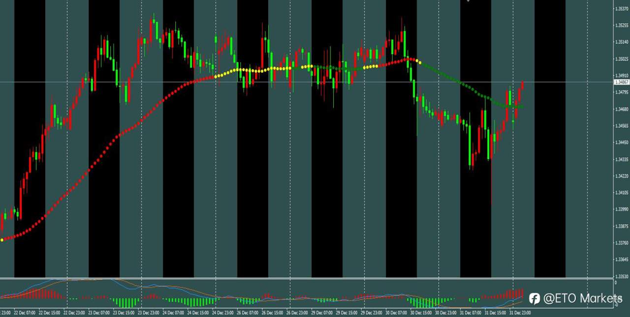Click the zero level label in the indicator panel
The image size is (630, 317).
pos(615,281)
